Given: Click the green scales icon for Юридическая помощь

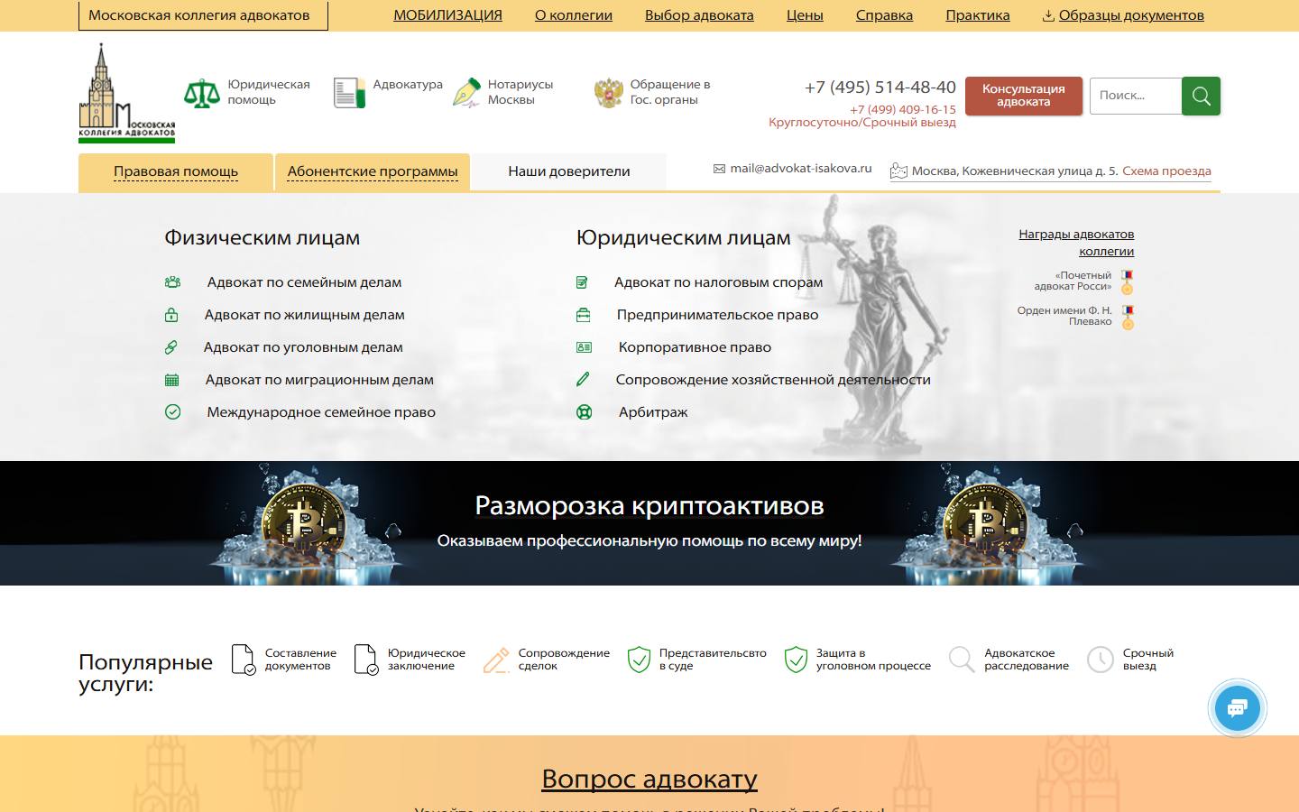Looking at the screenshot, I should [202, 93].
